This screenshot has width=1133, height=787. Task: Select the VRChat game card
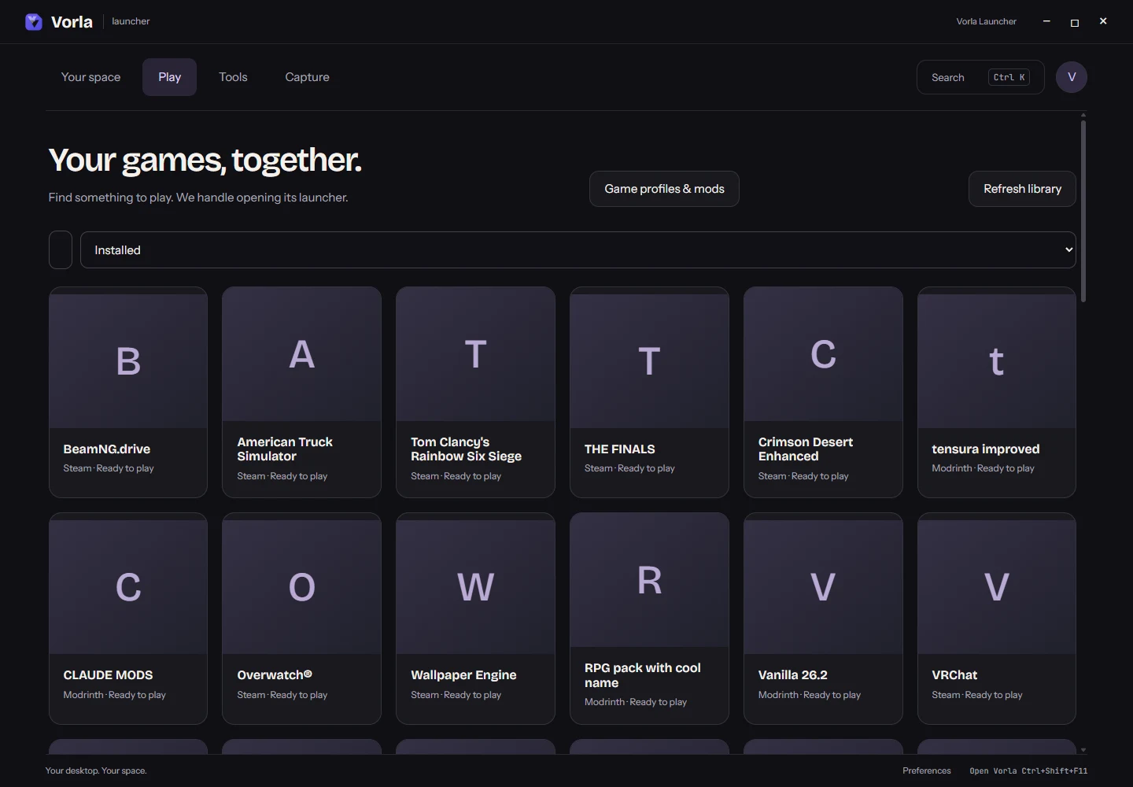click(997, 619)
